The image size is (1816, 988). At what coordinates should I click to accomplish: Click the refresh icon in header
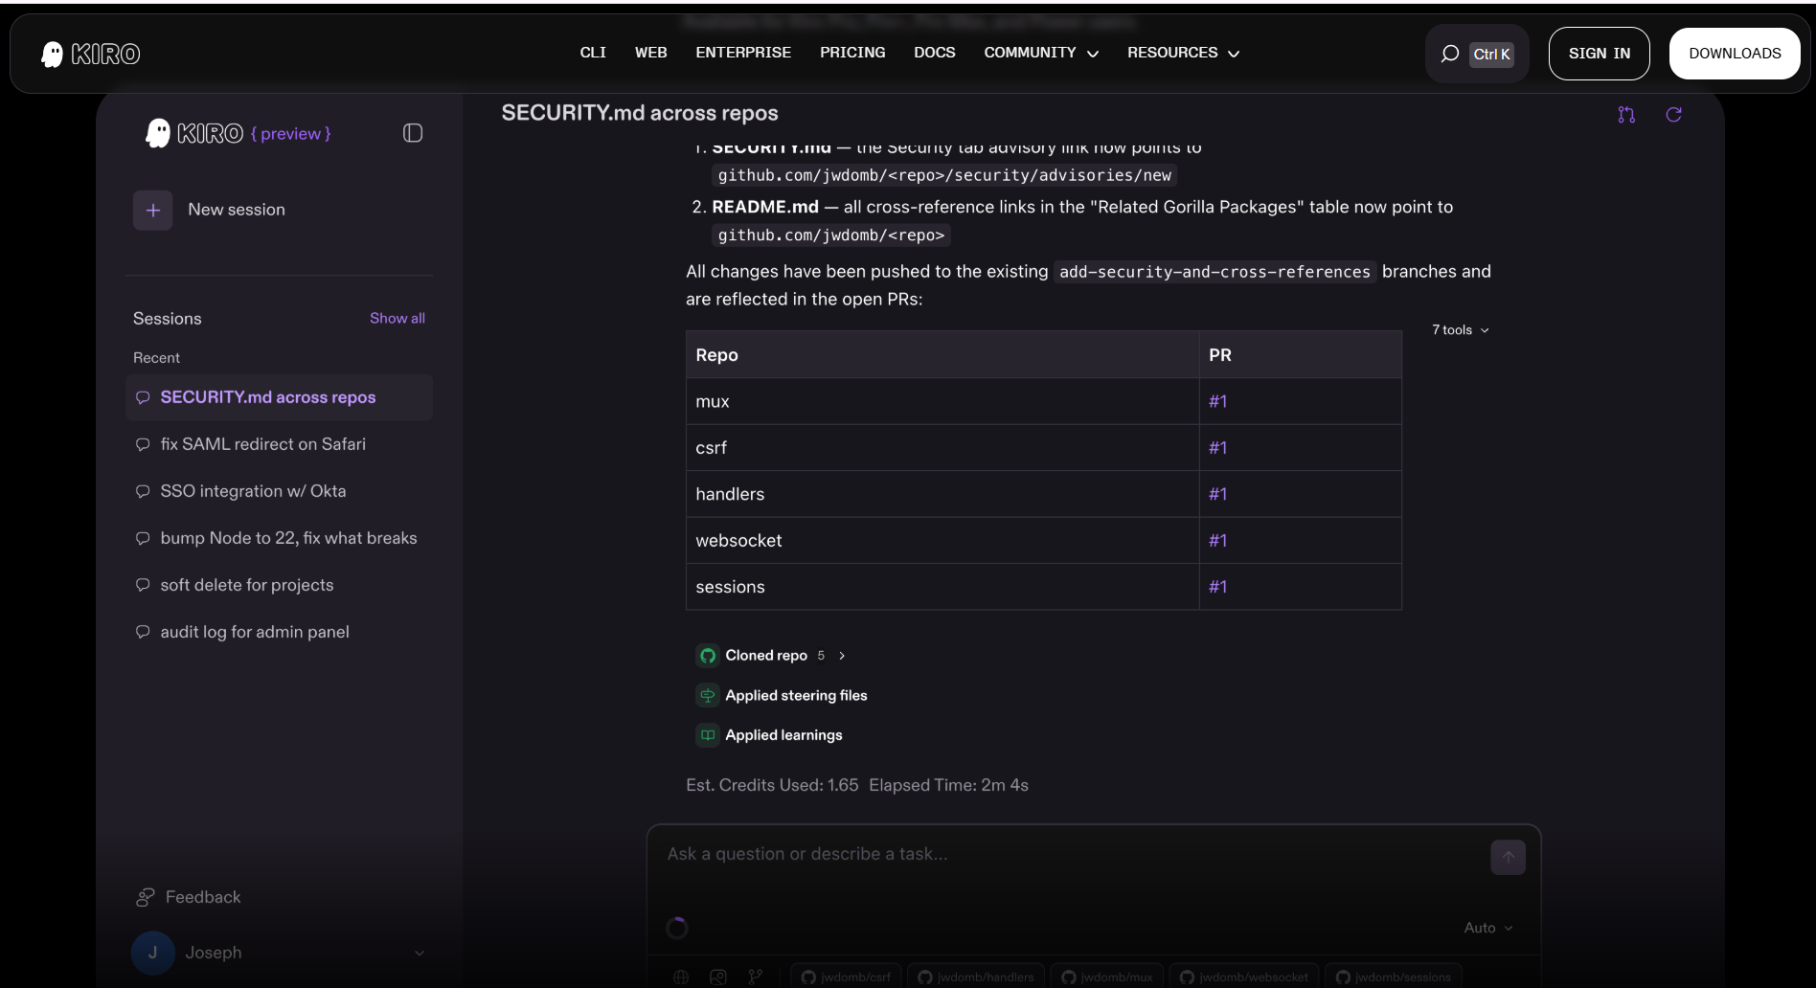coord(1673,115)
